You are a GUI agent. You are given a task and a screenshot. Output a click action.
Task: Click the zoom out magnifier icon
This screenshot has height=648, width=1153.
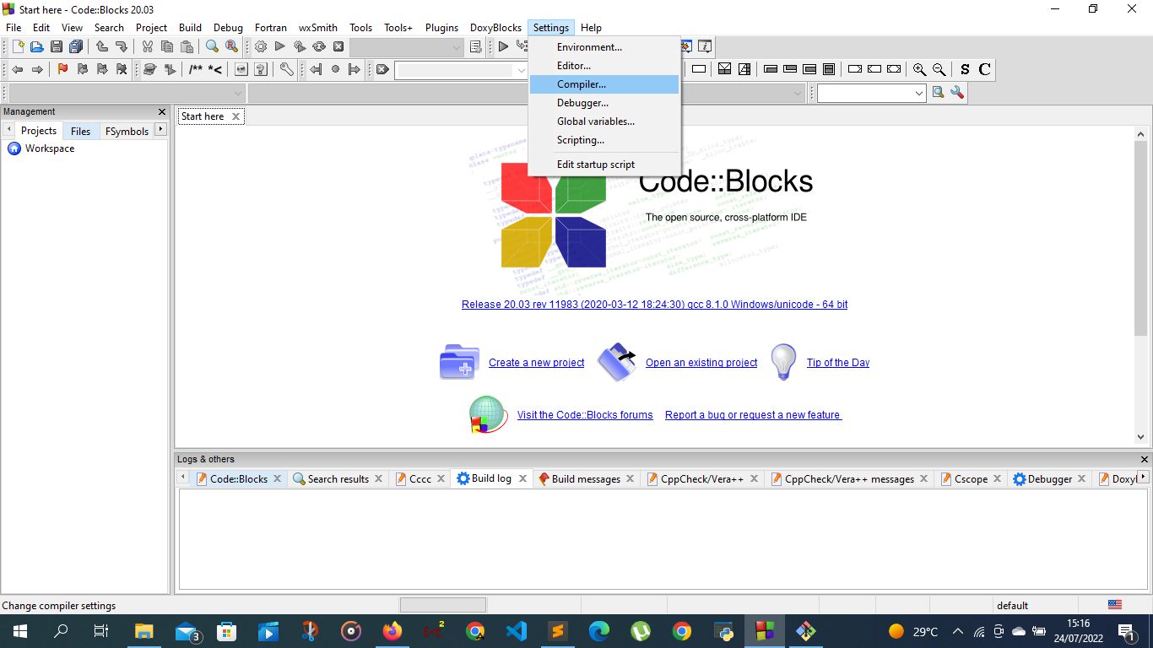point(939,69)
